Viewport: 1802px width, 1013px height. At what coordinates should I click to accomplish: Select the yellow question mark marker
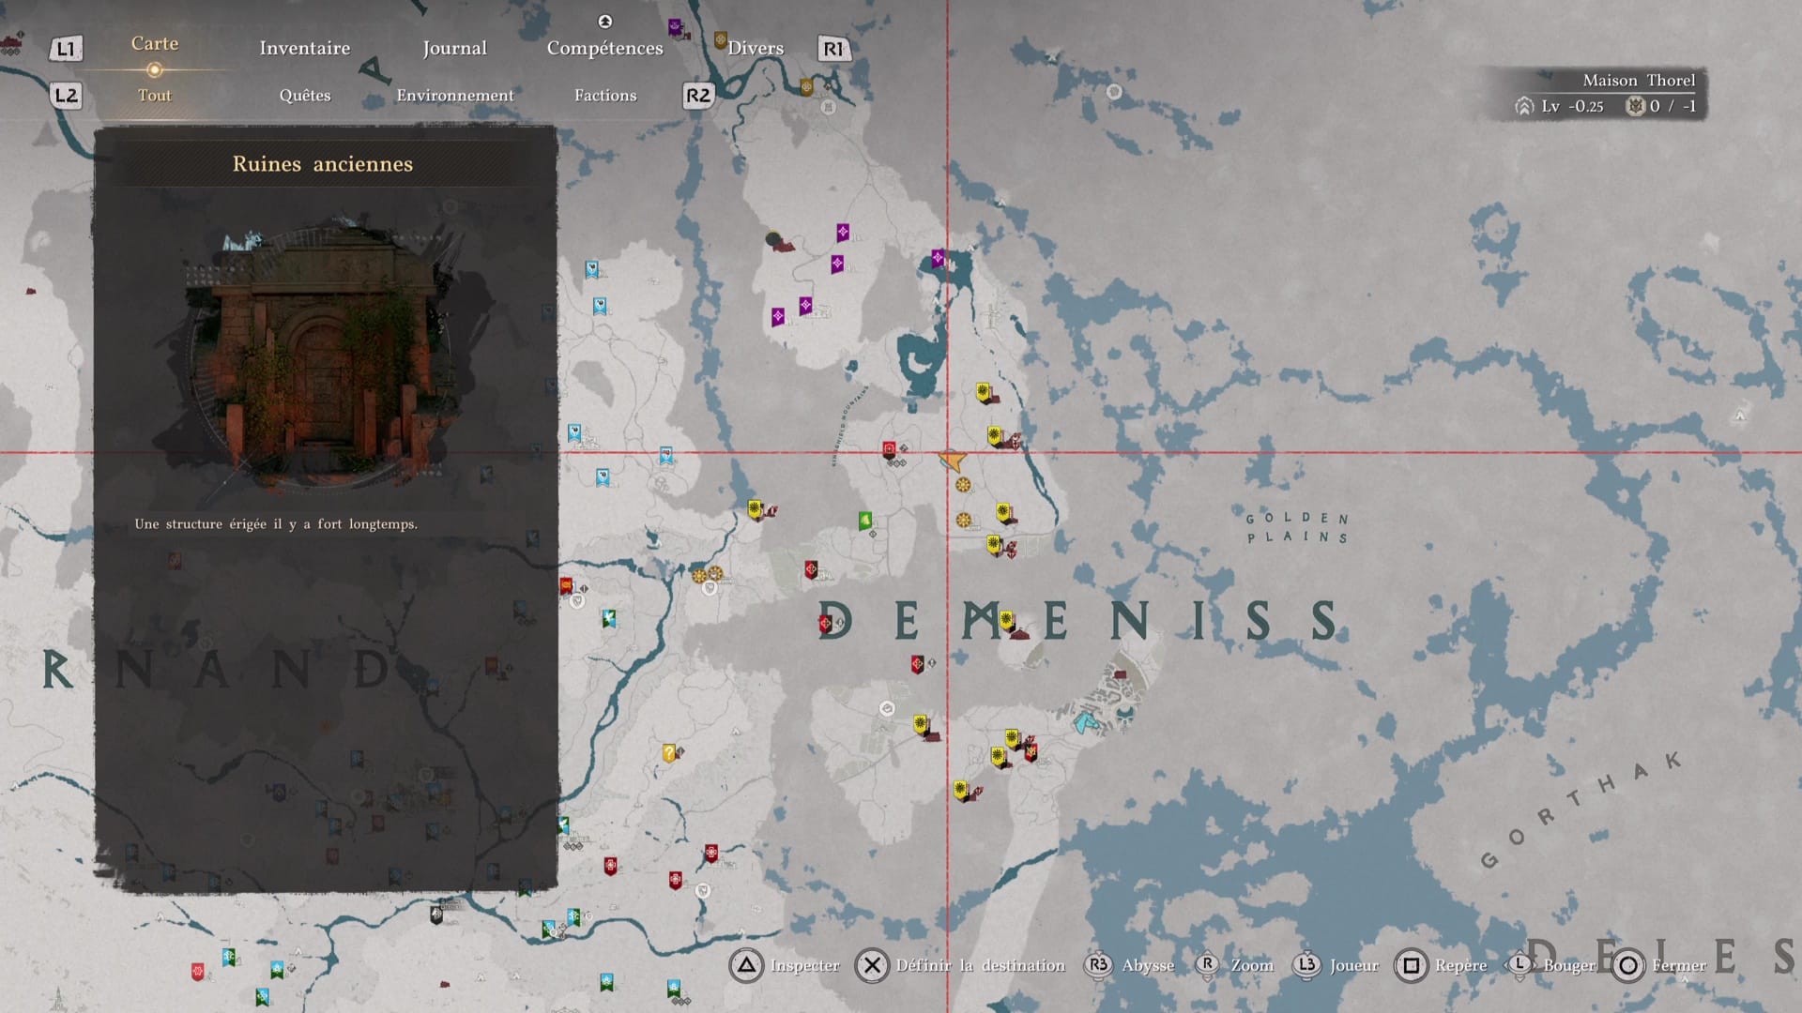point(669,752)
